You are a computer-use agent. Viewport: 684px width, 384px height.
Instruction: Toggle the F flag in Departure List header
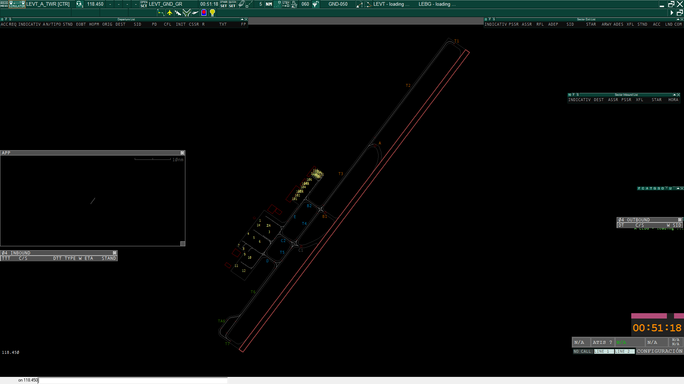point(6,19)
